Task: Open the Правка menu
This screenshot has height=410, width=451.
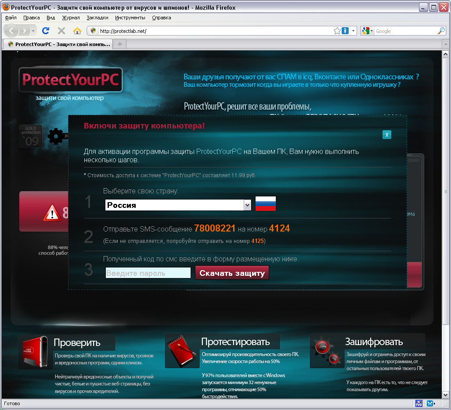Action: point(31,18)
